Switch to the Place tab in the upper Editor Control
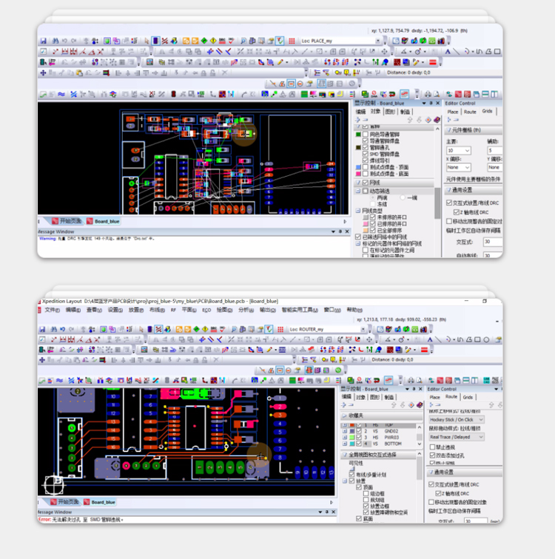The width and height of the screenshot is (555, 559). (x=453, y=112)
